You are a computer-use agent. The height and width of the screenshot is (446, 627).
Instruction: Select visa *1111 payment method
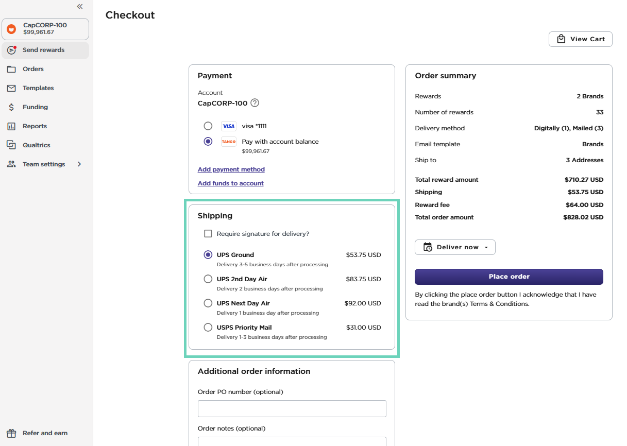[x=208, y=126]
